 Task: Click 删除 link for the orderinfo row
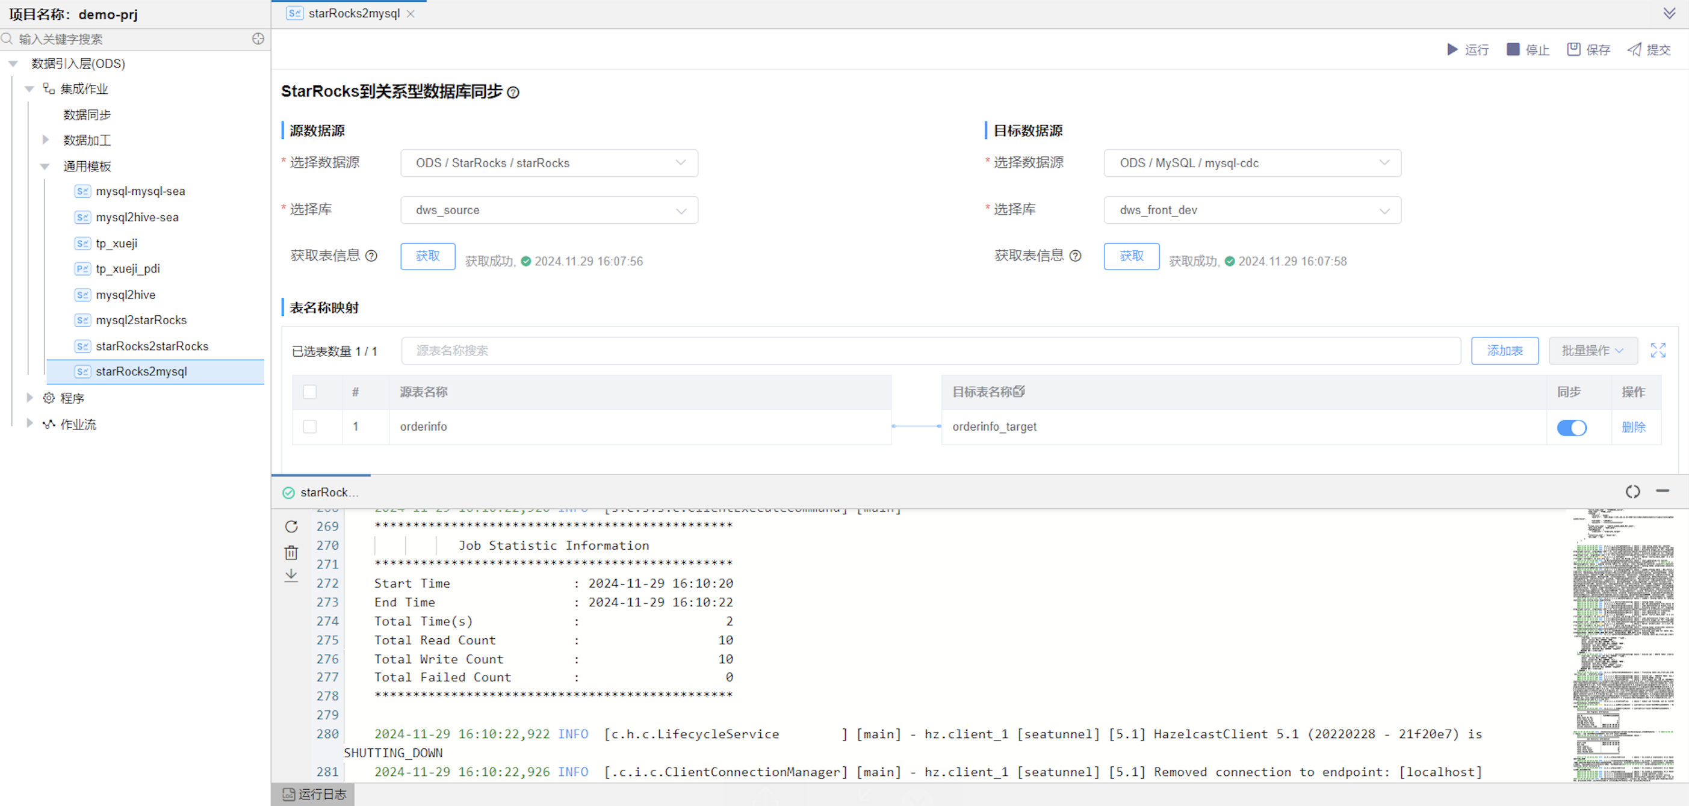point(1632,427)
